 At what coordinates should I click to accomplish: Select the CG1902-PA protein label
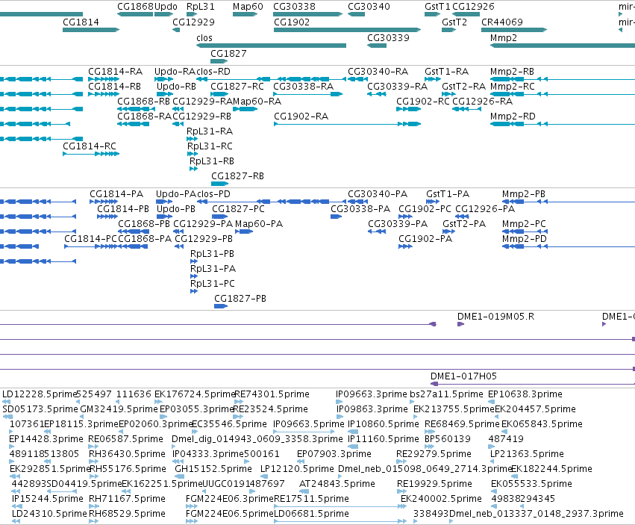[425, 239]
